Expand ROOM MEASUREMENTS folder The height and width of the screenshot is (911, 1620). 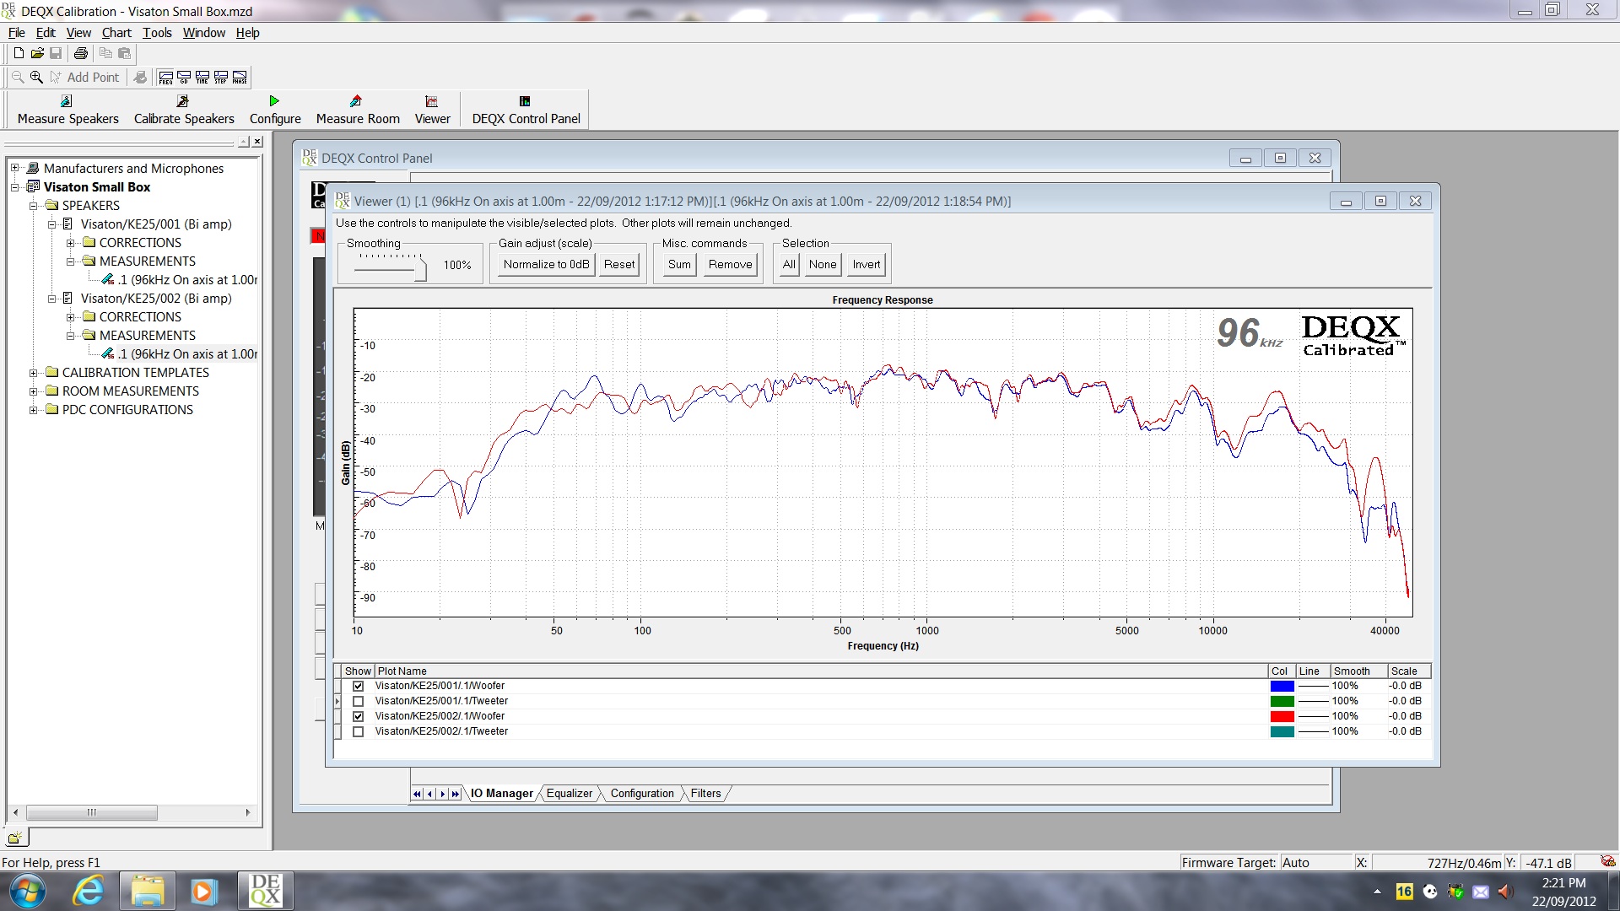pyautogui.click(x=33, y=391)
